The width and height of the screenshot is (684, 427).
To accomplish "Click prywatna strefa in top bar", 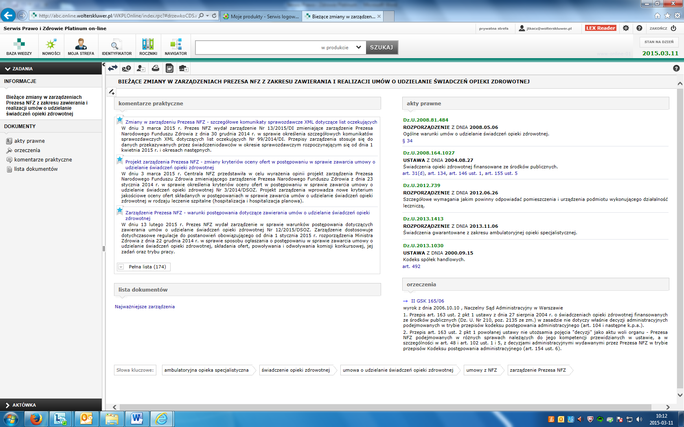I will 493,28.
